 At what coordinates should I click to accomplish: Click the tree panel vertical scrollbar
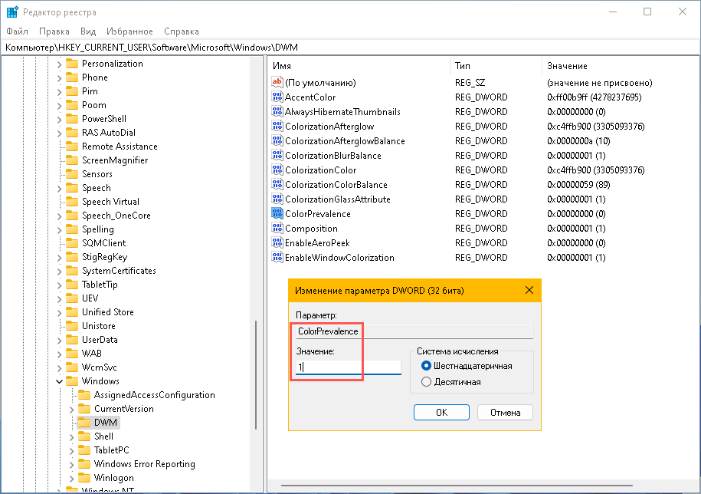[255, 384]
